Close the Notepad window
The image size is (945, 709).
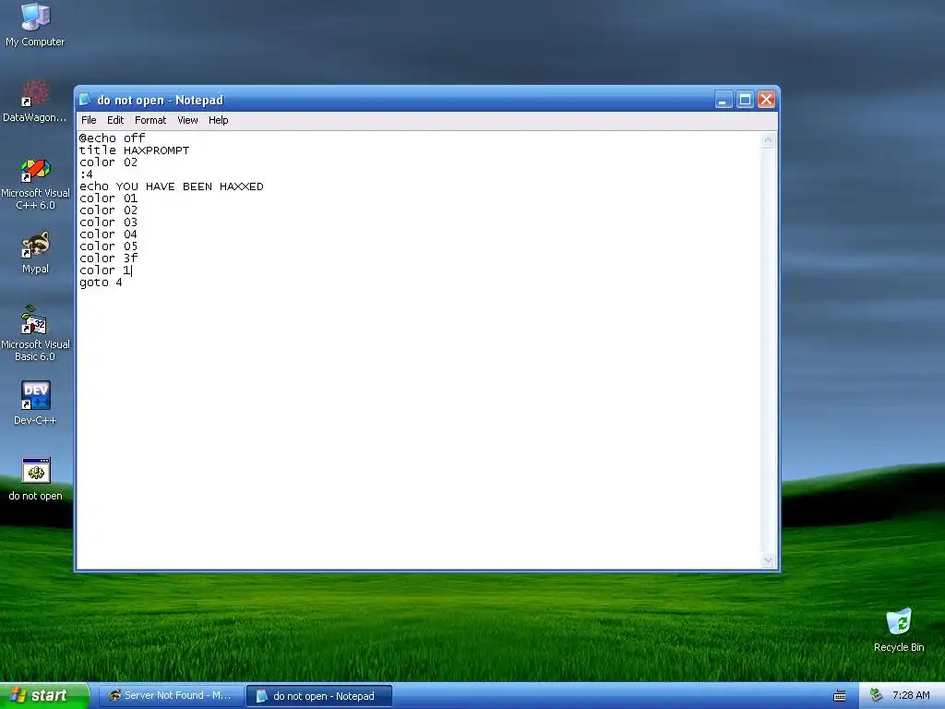[766, 100]
